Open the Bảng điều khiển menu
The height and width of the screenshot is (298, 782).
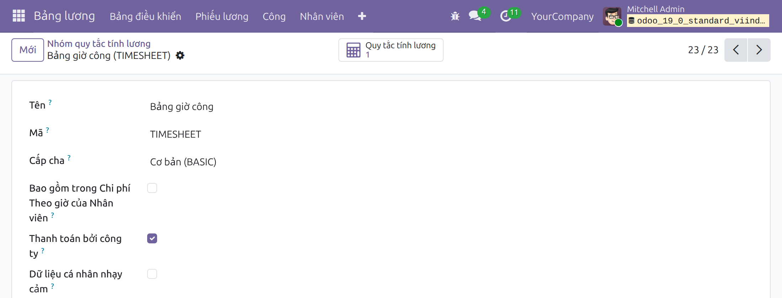coord(145,16)
